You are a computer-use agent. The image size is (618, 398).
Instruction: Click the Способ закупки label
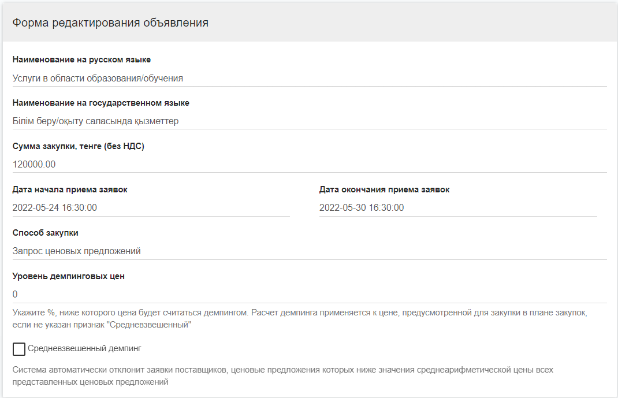(45, 233)
